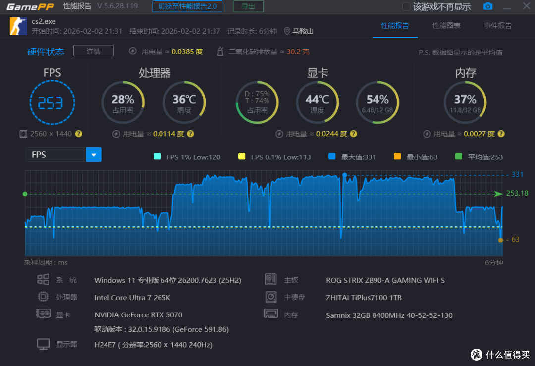535x366 pixels.
Task: Click the RAM module icon beside 内存
Action: point(271,314)
